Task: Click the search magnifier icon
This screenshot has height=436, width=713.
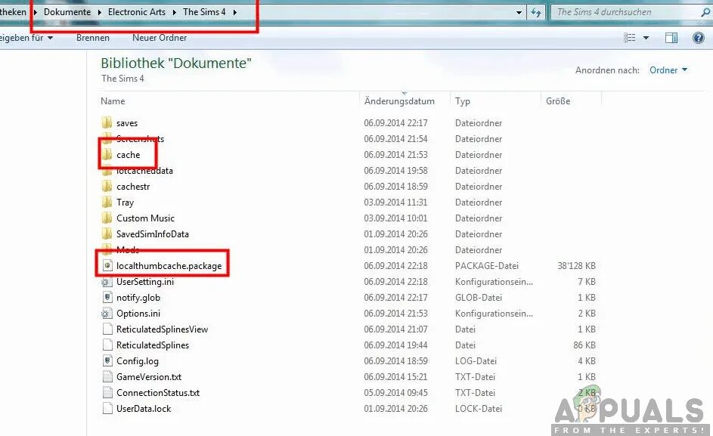Action: tap(705, 12)
